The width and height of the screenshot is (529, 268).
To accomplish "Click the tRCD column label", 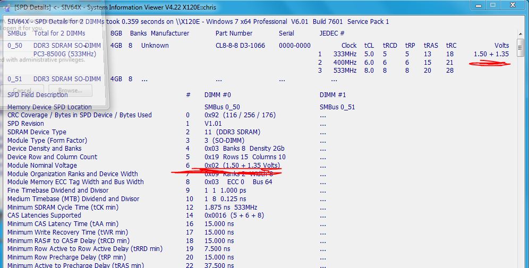I will click(390, 46).
